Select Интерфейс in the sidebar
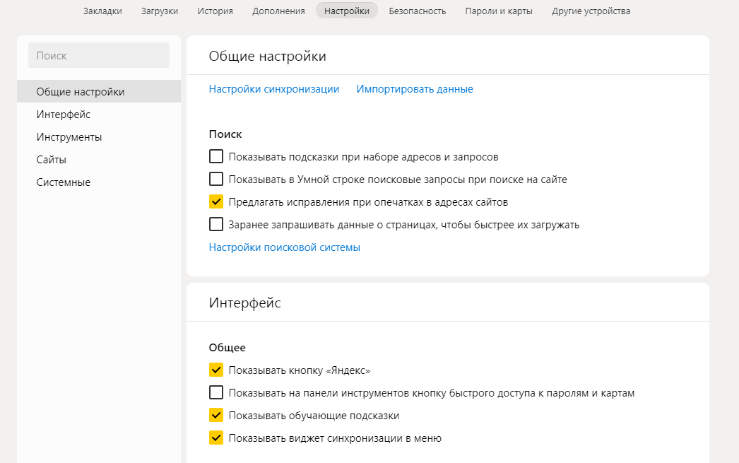 (64, 115)
